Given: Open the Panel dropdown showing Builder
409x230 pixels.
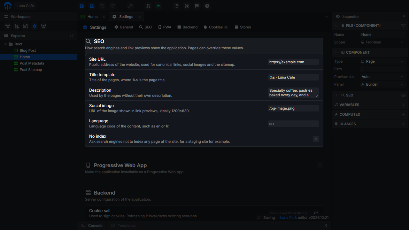Looking at the screenshot, I should (382, 84).
